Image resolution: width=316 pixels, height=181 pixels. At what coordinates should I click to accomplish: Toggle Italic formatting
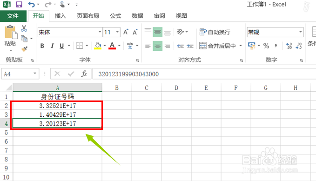tap(52, 46)
